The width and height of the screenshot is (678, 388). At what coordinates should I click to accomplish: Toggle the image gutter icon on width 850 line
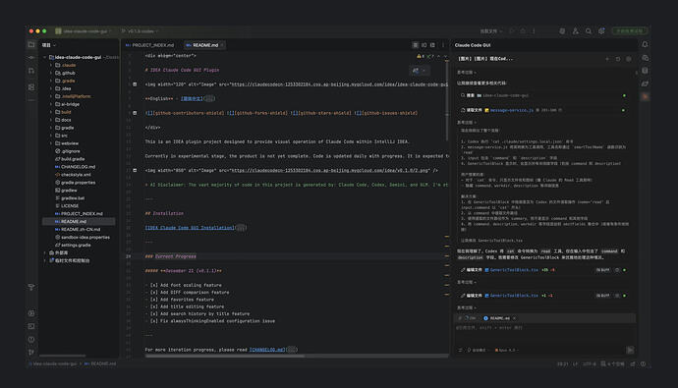(x=135, y=170)
